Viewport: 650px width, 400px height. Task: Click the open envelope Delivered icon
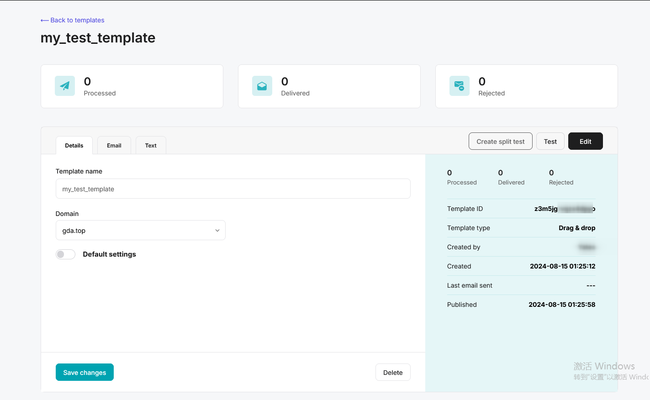pyautogui.click(x=262, y=86)
